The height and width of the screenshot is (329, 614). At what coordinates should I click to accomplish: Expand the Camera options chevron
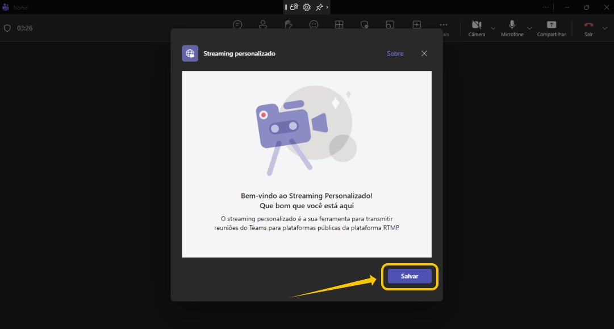493,28
